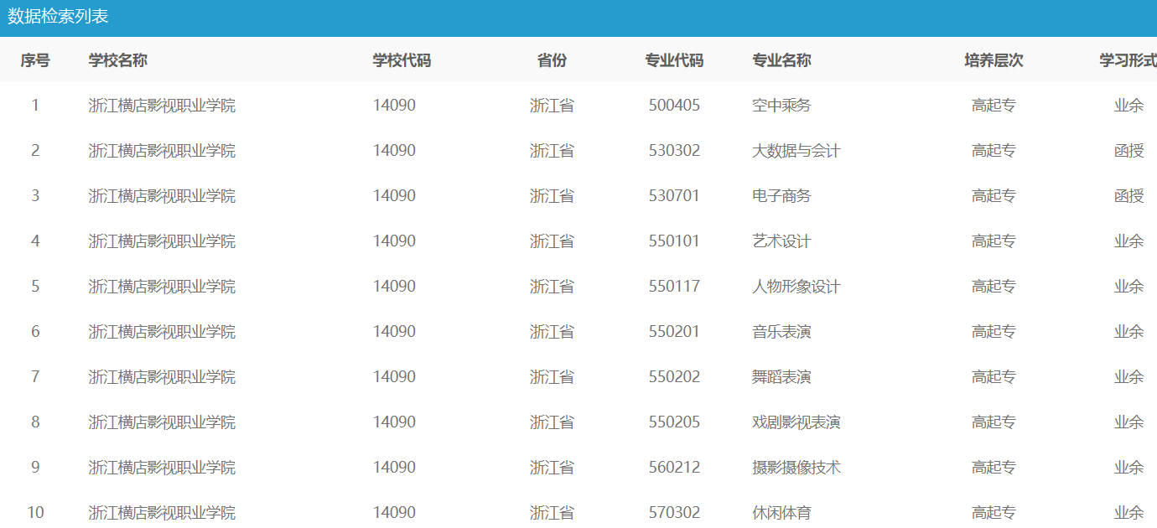Click major code 530701
The height and width of the screenshot is (528, 1157).
(674, 196)
